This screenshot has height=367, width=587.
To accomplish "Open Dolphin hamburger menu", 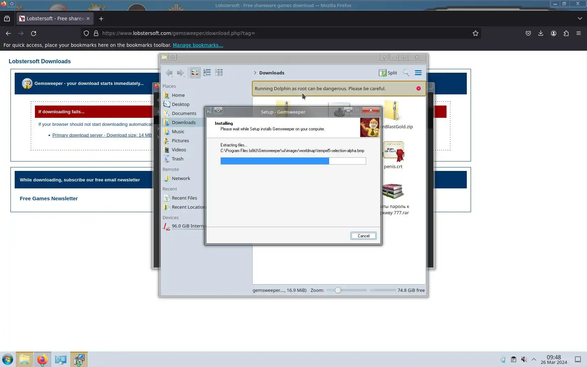I will coord(418,73).
